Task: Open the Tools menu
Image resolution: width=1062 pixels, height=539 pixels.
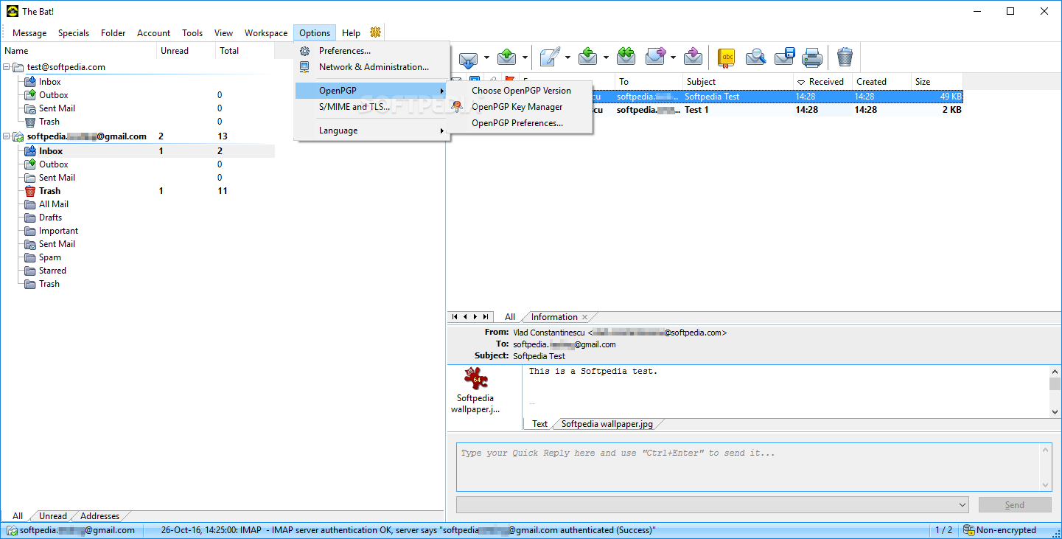Action: tap(192, 33)
